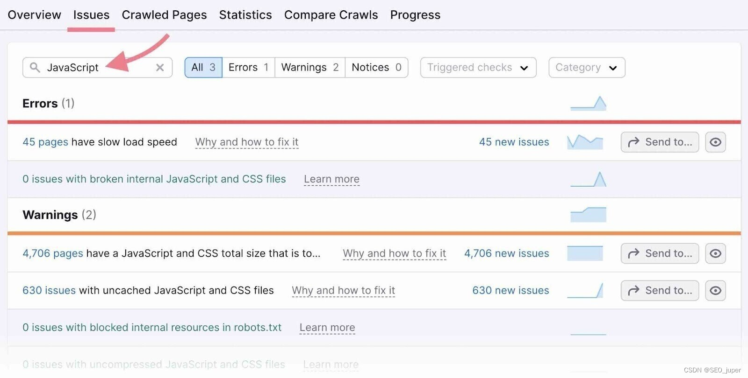Open the Crawled Pages tab

pos(164,15)
